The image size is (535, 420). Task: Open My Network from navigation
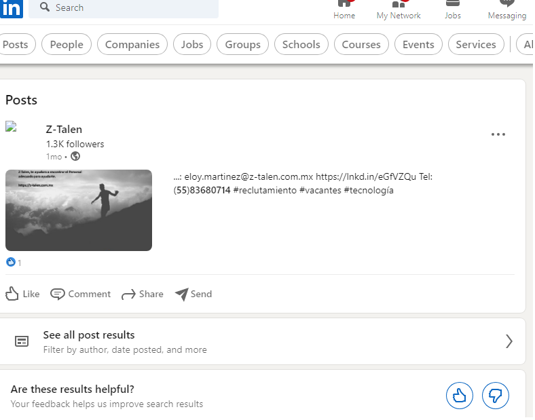[x=399, y=10]
